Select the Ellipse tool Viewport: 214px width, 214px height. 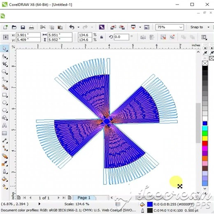pos(5,102)
